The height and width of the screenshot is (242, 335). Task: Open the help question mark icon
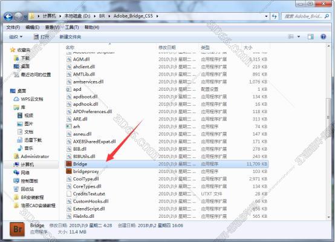[x=324, y=37]
